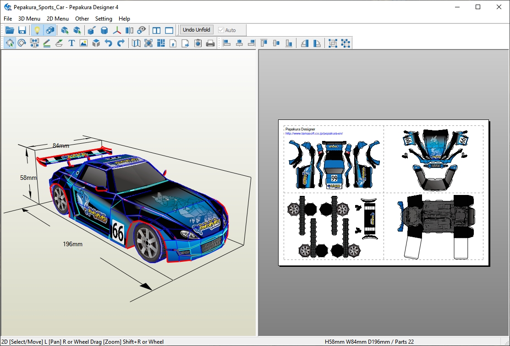Align selected parts to the left
The image size is (510, 346).
click(227, 43)
